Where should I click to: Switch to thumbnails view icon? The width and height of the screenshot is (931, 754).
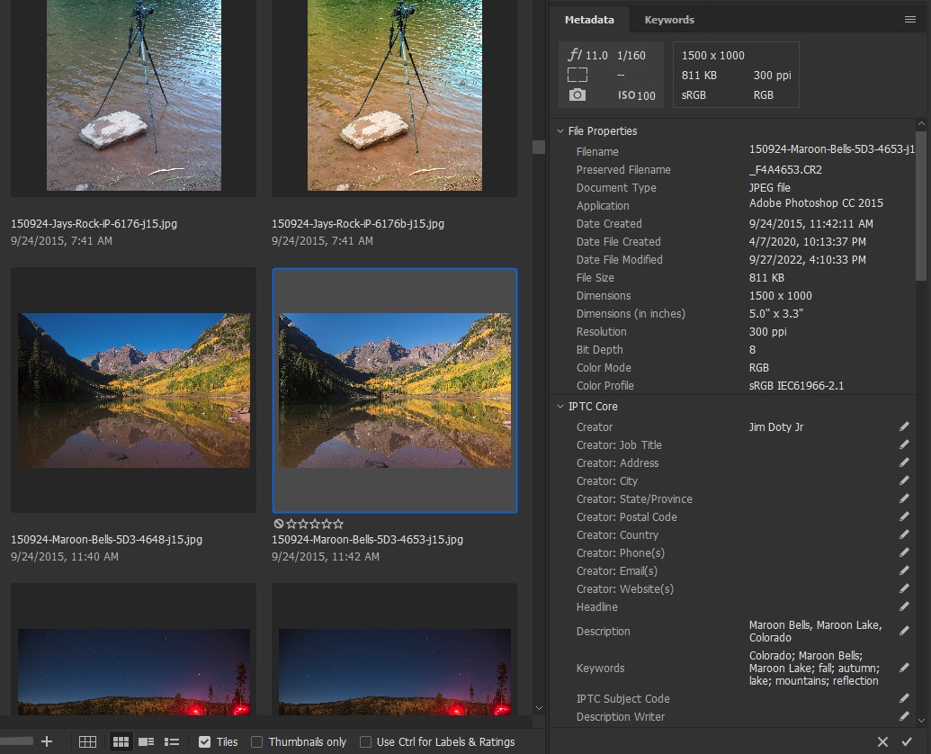pyautogui.click(x=120, y=741)
